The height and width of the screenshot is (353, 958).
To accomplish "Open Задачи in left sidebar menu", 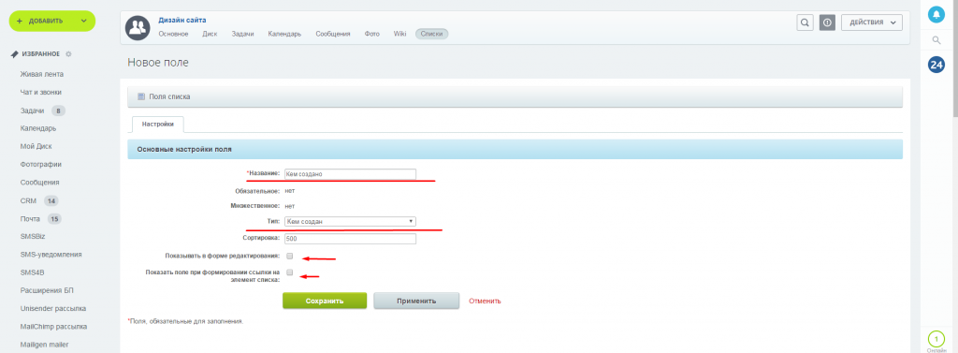I will [33, 110].
